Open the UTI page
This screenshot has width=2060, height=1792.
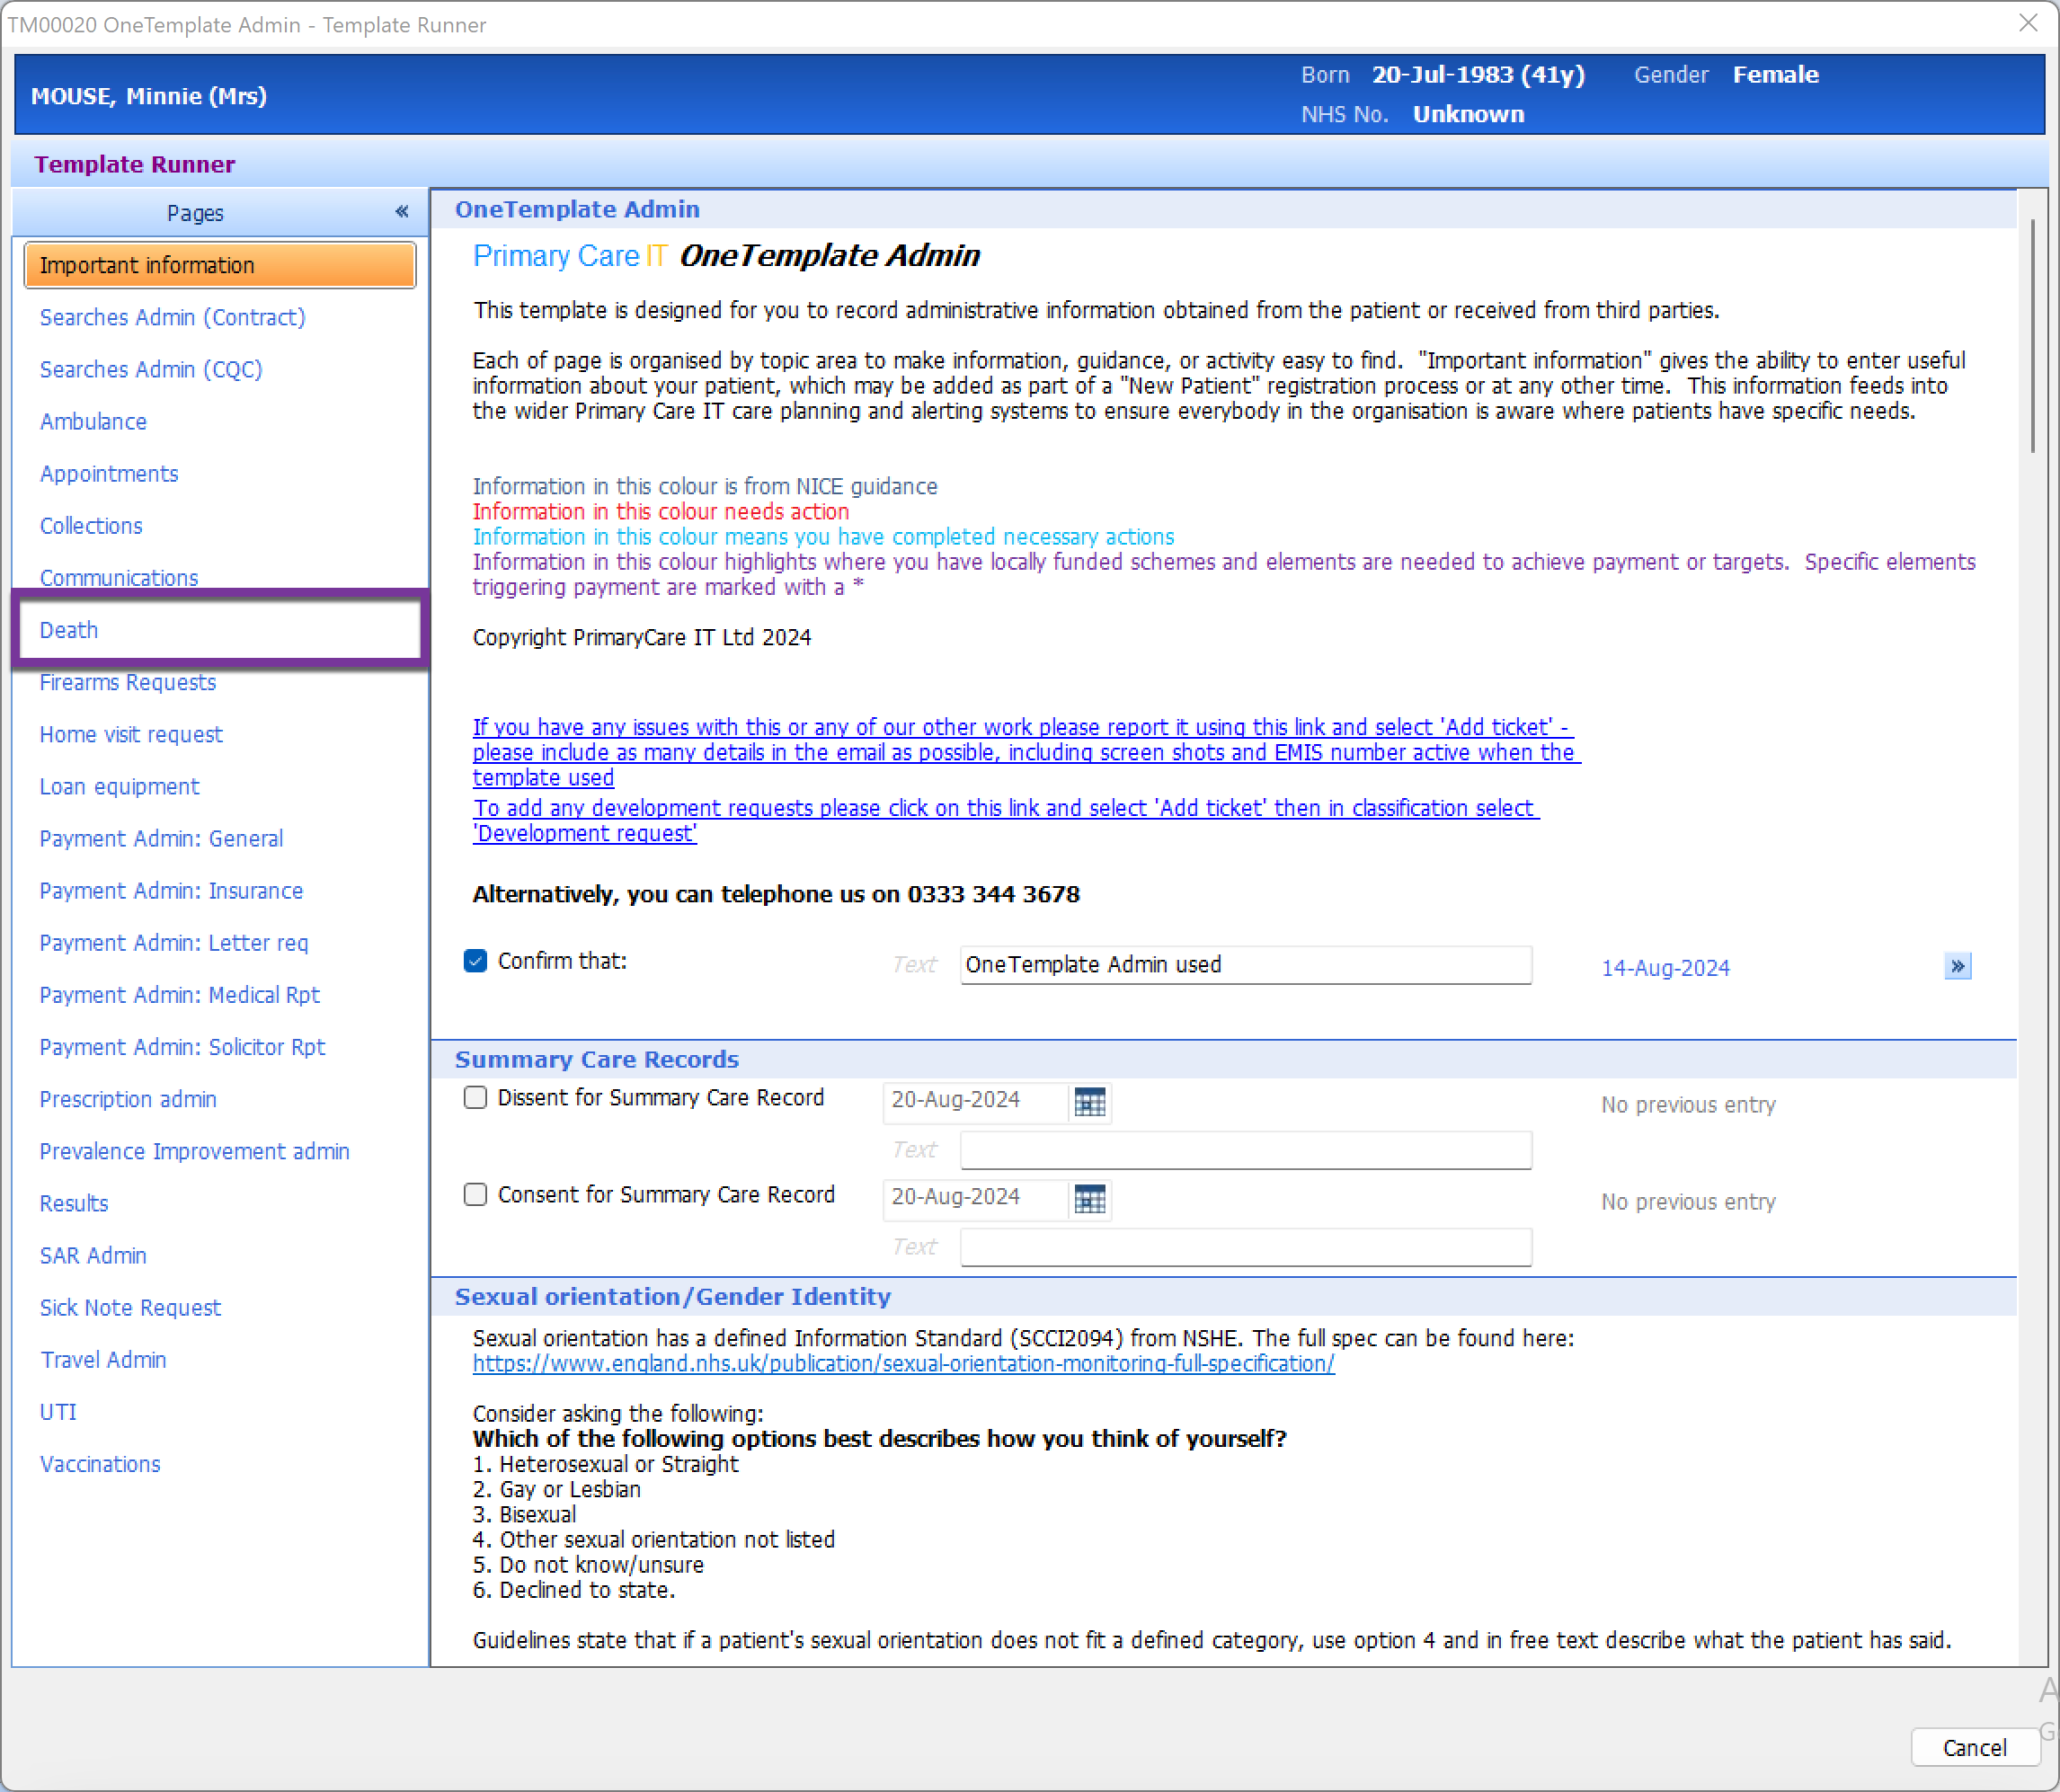pos(58,1412)
